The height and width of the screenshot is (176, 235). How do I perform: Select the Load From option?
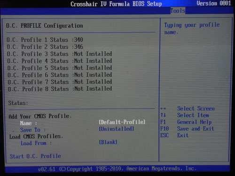[x=36, y=143]
